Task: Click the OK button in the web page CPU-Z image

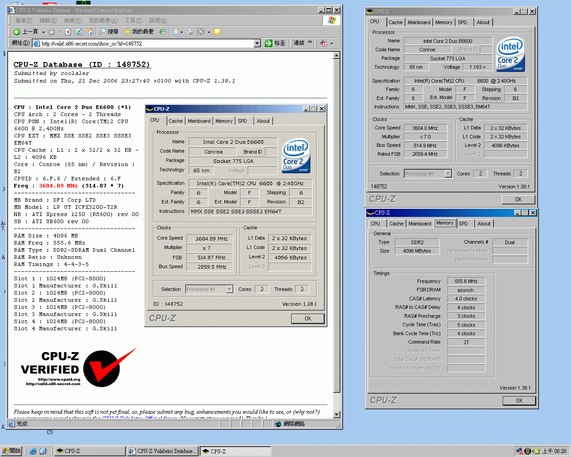Action: tap(308, 319)
